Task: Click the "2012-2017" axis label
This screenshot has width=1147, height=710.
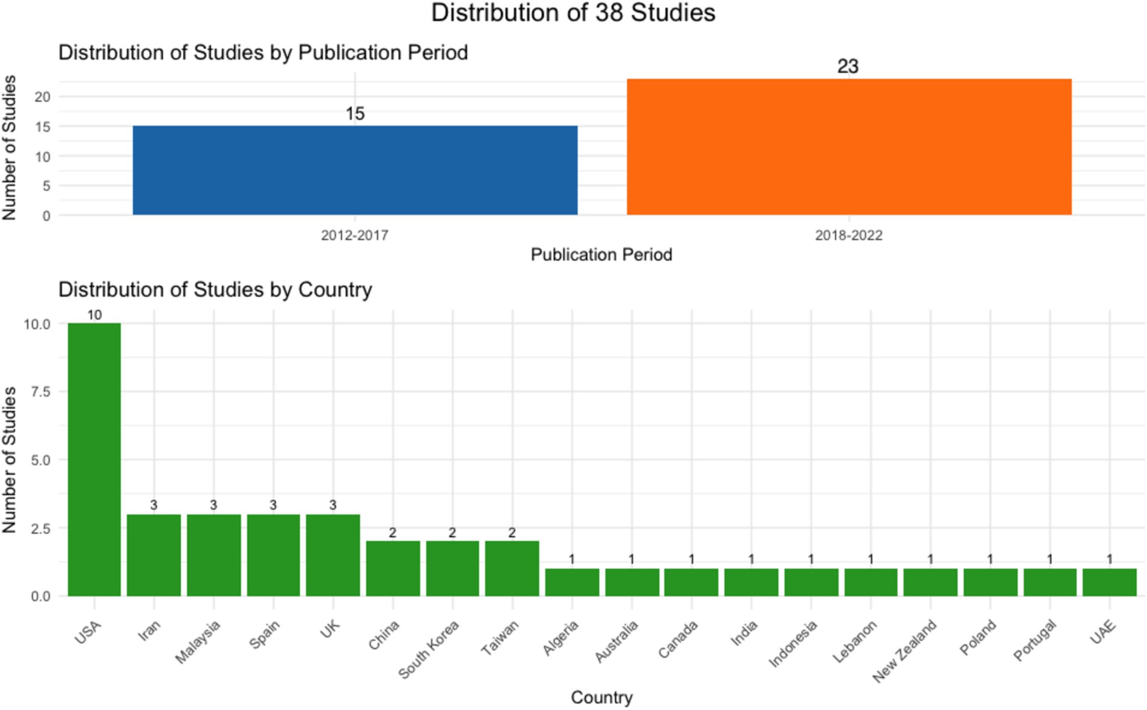Action: pos(354,235)
